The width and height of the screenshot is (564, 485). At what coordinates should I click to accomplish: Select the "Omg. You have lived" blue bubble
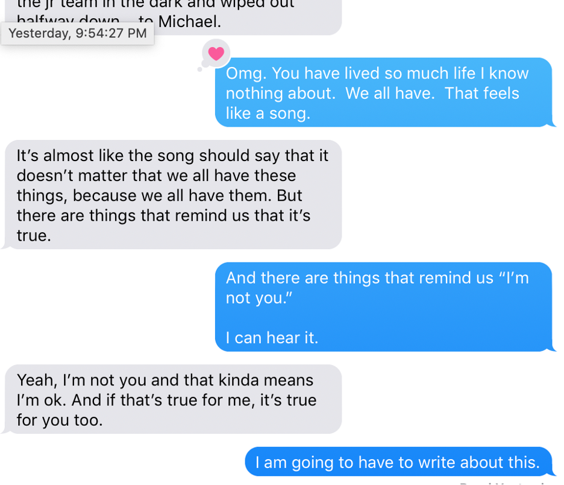tap(383, 92)
